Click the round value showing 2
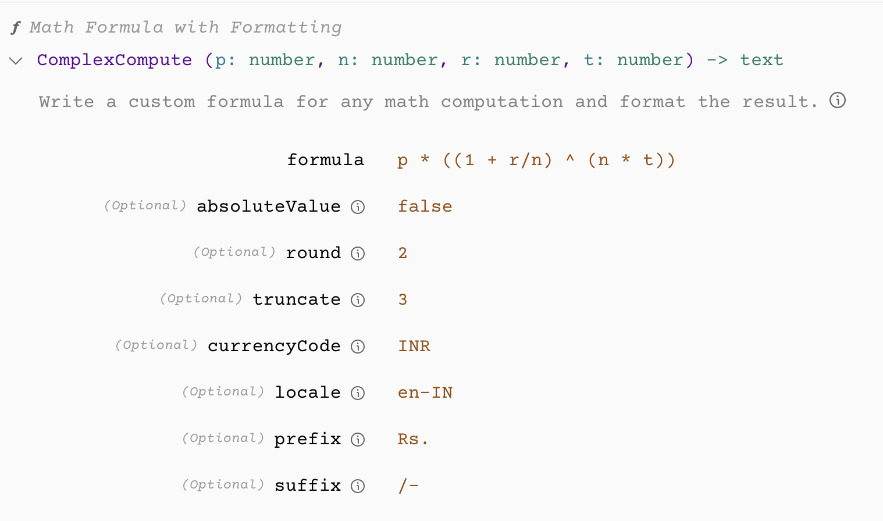The height and width of the screenshot is (521, 883). pos(403,253)
